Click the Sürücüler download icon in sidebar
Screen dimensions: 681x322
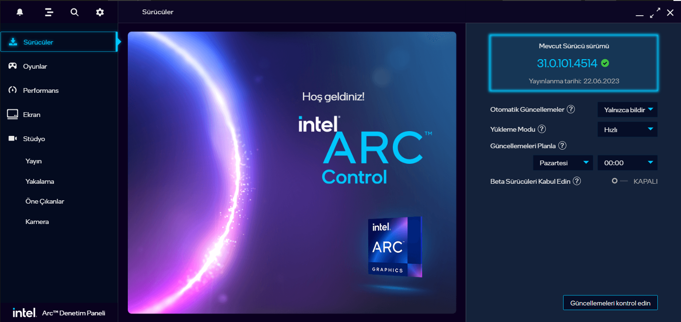[x=13, y=42]
